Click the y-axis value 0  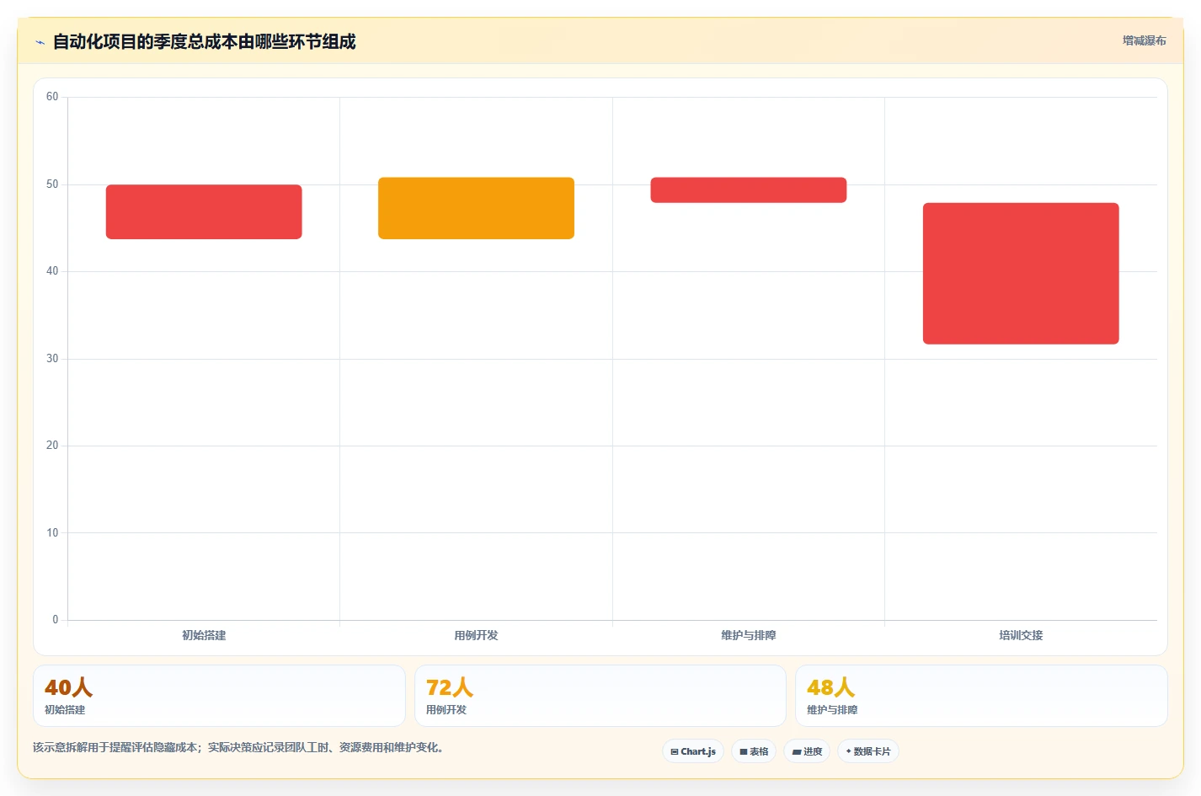[x=56, y=620]
